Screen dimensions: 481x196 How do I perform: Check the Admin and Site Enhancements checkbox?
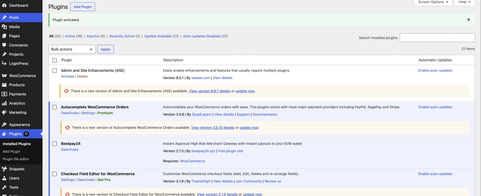[54, 71]
